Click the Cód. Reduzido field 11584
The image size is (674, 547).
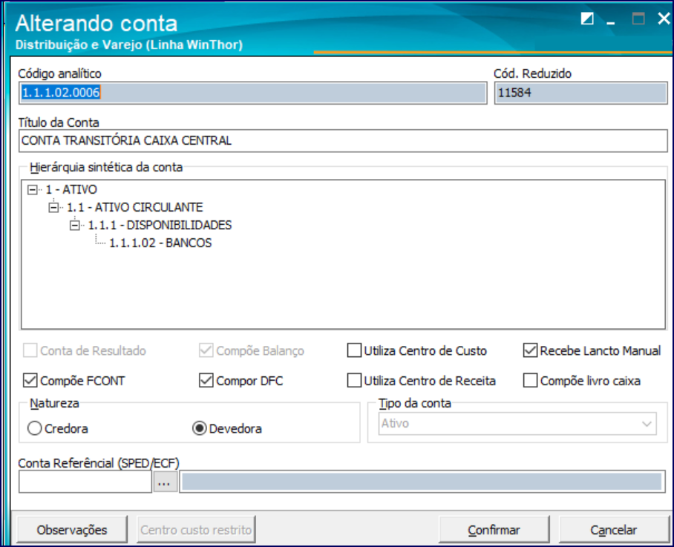point(580,93)
